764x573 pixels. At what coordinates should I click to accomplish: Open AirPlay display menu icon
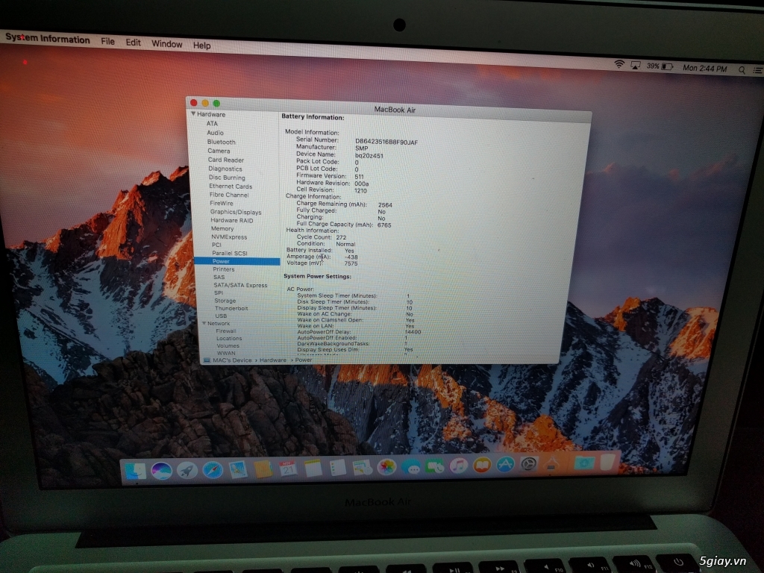tap(636, 66)
